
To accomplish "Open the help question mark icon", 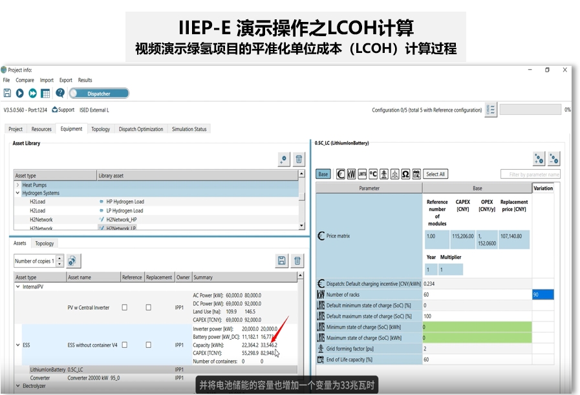I will [60, 94].
